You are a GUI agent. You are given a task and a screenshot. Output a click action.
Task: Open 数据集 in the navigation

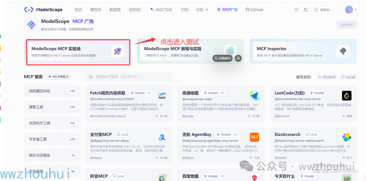(115, 9)
